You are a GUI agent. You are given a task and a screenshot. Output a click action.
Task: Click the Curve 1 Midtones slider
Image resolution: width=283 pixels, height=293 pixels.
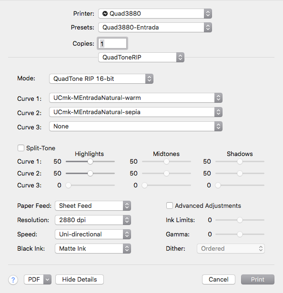[166, 161]
